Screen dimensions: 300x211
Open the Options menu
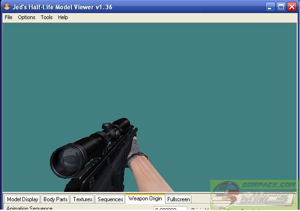click(27, 17)
